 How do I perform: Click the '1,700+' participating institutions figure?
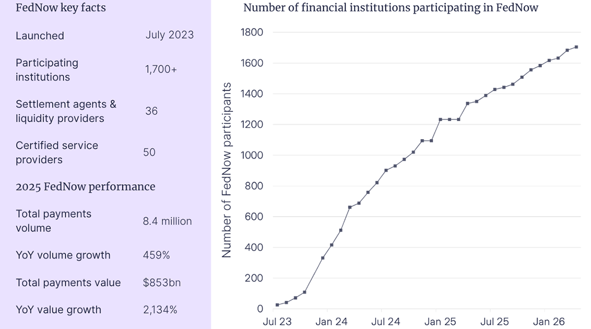[161, 69]
